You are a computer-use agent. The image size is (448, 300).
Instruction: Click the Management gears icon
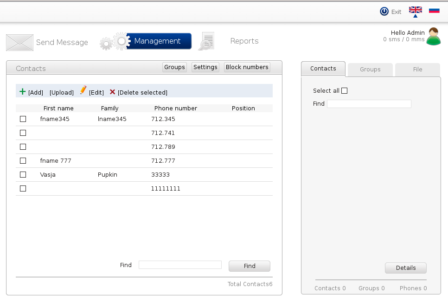tap(114, 42)
